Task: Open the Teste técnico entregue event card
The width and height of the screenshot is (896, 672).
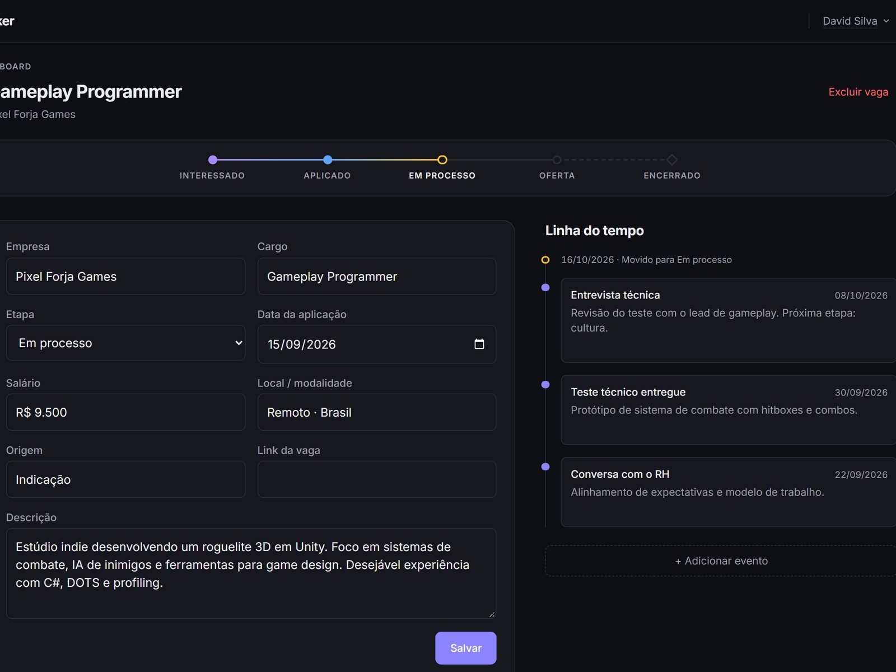Action: click(x=729, y=410)
